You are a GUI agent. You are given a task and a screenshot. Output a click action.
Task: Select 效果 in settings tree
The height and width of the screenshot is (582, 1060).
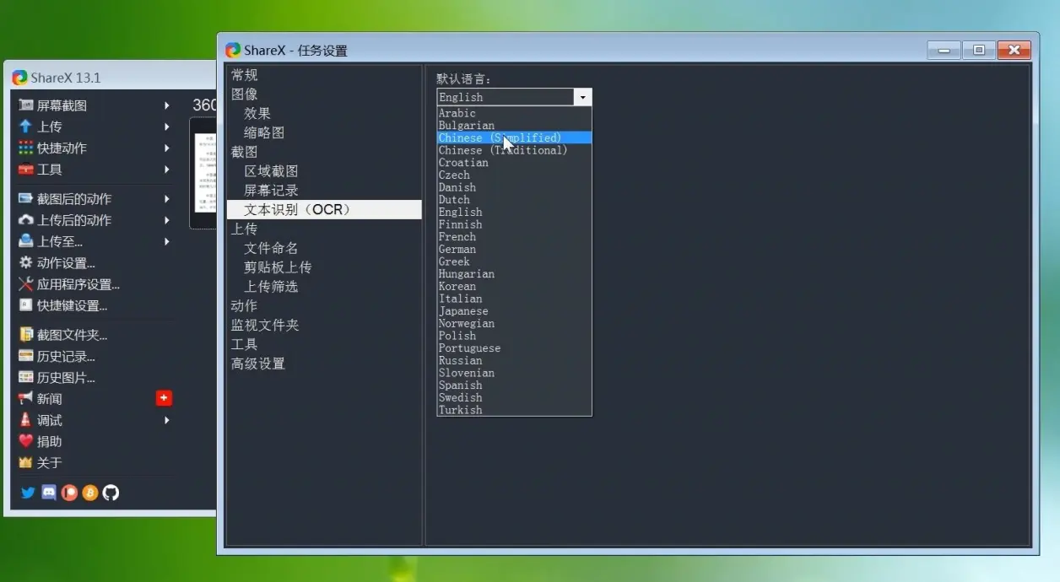point(257,113)
